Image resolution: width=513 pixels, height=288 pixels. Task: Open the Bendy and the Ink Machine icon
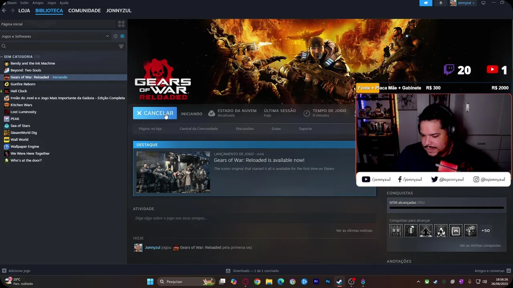(6, 63)
